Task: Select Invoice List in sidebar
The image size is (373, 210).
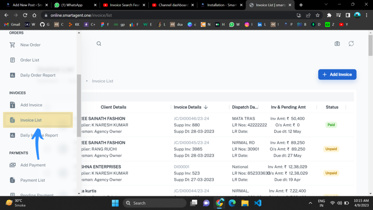Action: (x=31, y=120)
